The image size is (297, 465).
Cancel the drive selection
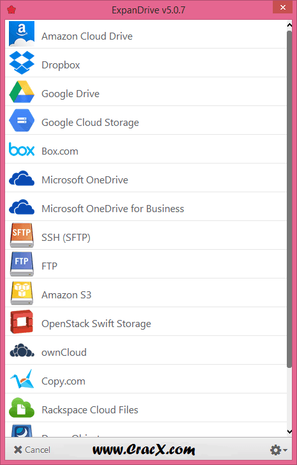[32, 450]
